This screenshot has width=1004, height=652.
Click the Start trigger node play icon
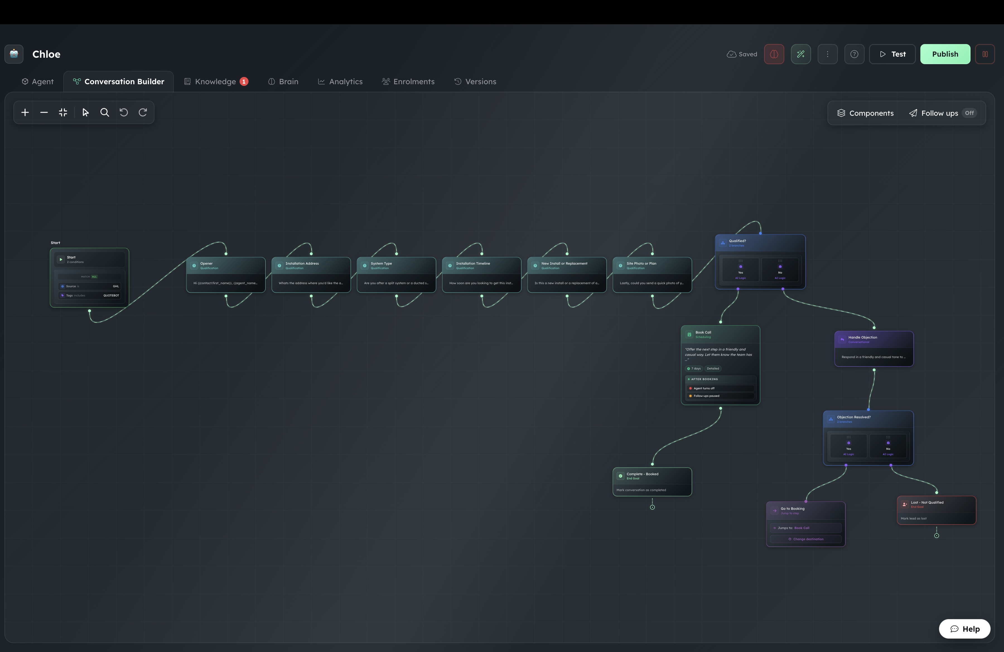coord(61,259)
